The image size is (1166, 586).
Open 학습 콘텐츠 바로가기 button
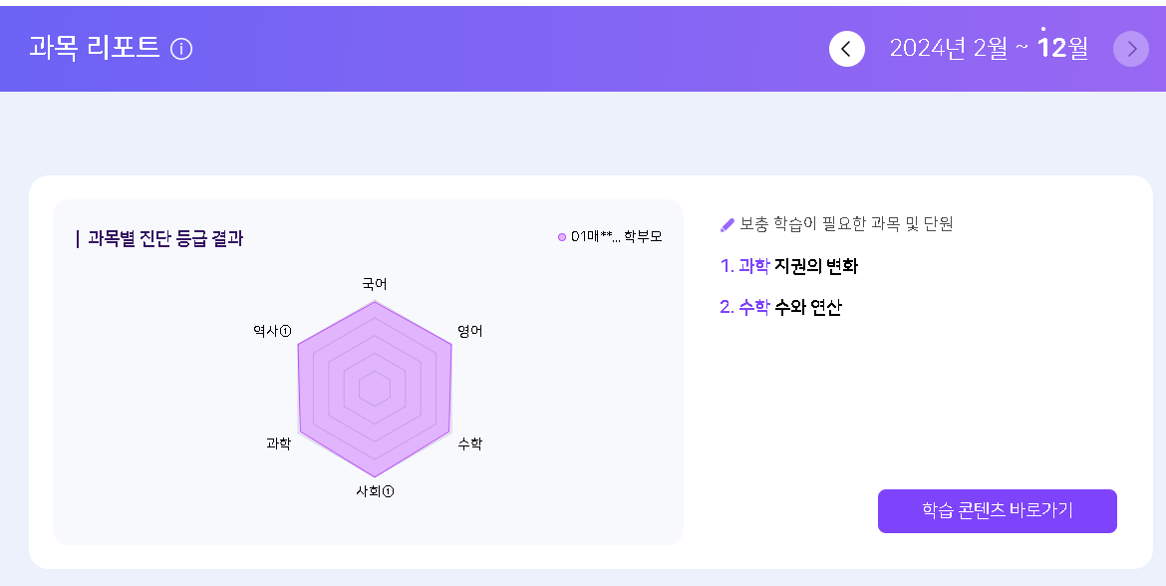(x=997, y=511)
